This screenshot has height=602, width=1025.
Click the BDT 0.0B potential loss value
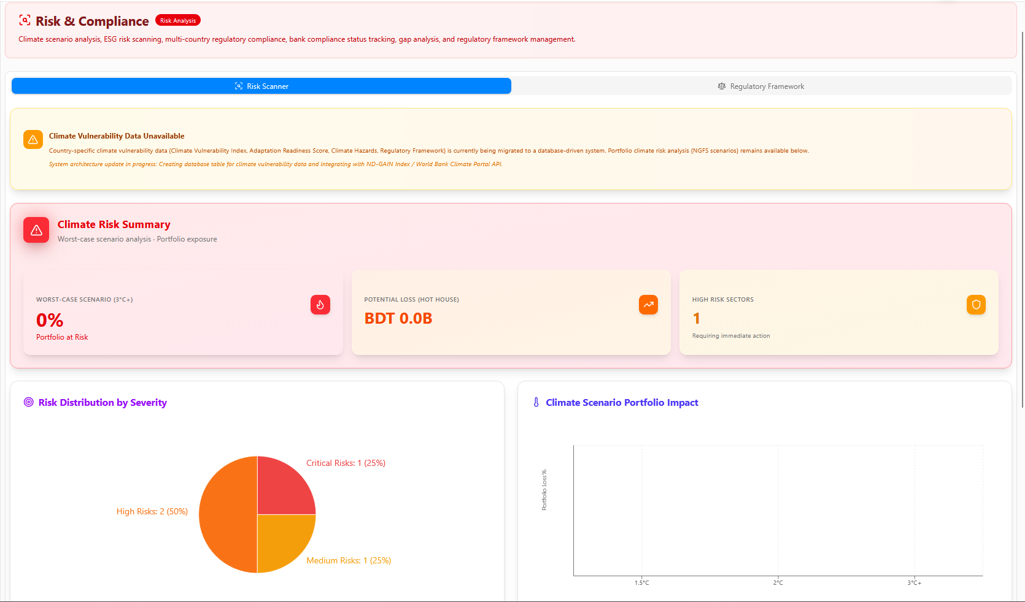point(398,319)
